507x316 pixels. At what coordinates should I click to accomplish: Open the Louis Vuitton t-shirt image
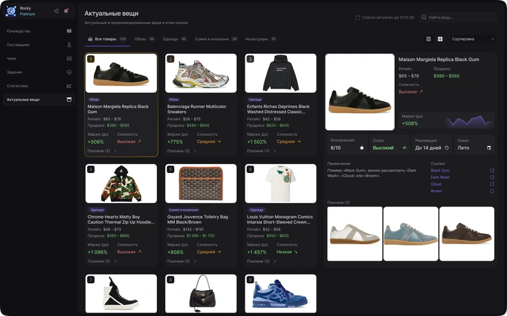pyautogui.click(x=281, y=184)
